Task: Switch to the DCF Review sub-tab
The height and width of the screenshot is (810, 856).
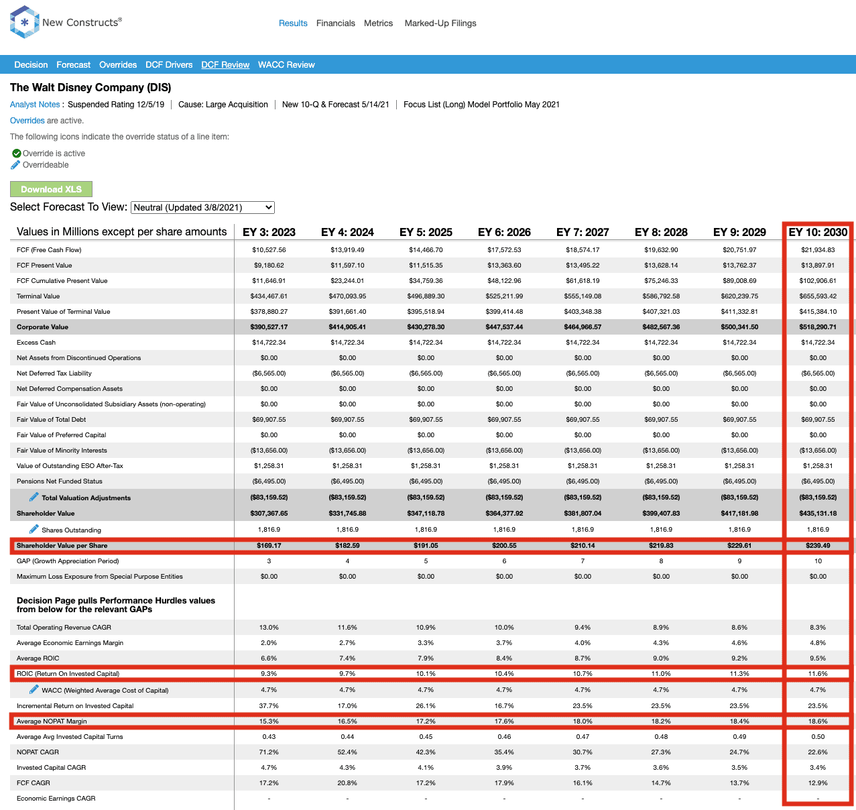Action: (225, 65)
